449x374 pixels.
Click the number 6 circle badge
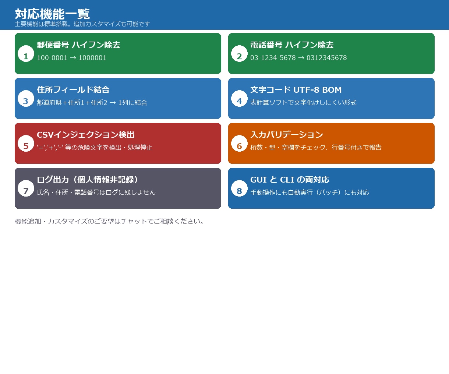click(239, 144)
